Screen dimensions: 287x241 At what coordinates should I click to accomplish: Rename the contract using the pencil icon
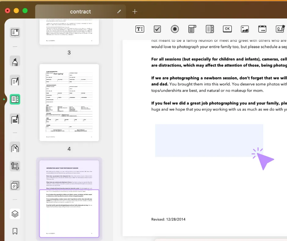119,11
